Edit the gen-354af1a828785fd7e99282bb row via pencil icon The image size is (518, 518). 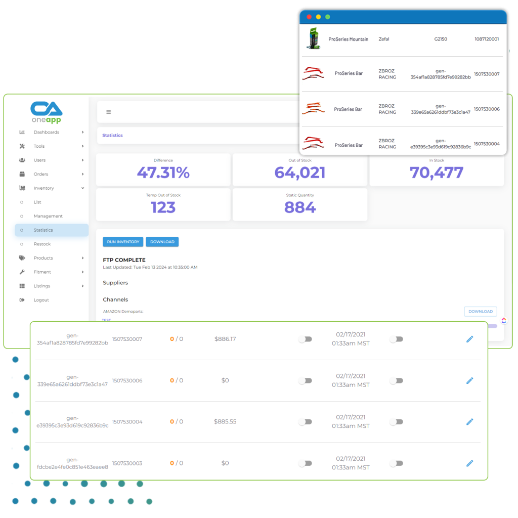click(x=469, y=339)
